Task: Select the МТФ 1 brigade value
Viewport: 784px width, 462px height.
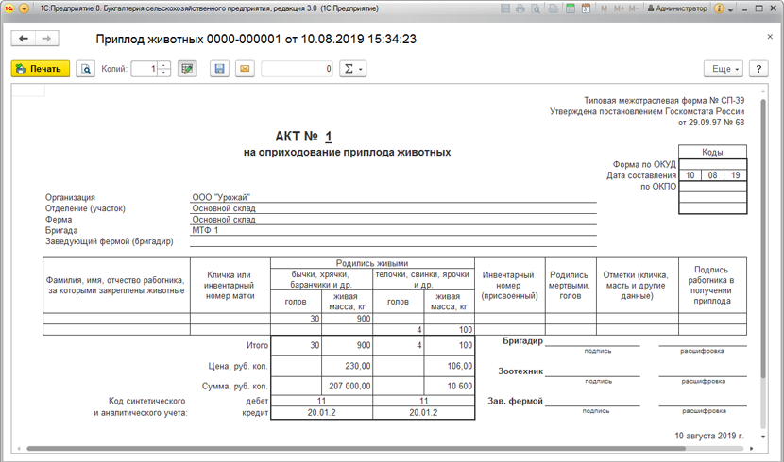Action: click(x=205, y=230)
